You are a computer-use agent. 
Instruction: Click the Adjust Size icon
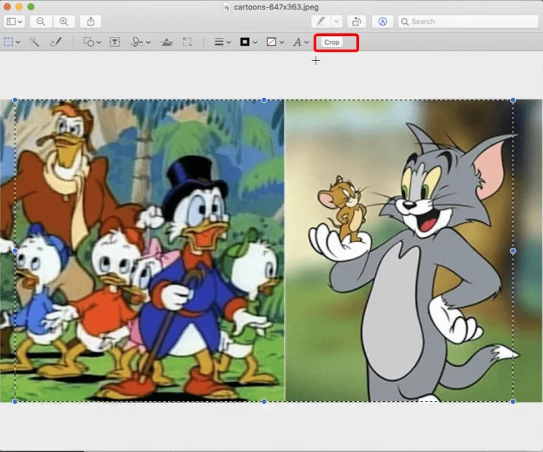click(187, 42)
